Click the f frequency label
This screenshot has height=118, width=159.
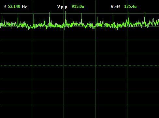[5, 7]
